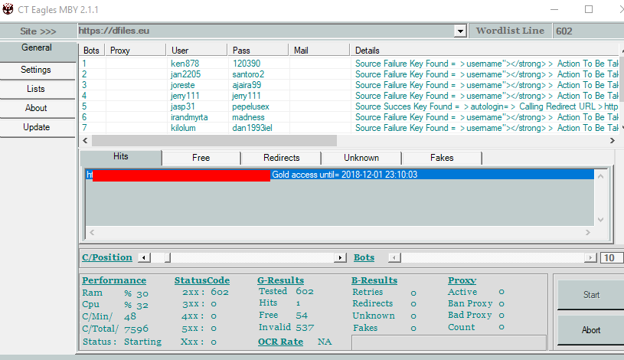
Task: Click the Bots slider track
Action: pyautogui.click(x=492, y=257)
